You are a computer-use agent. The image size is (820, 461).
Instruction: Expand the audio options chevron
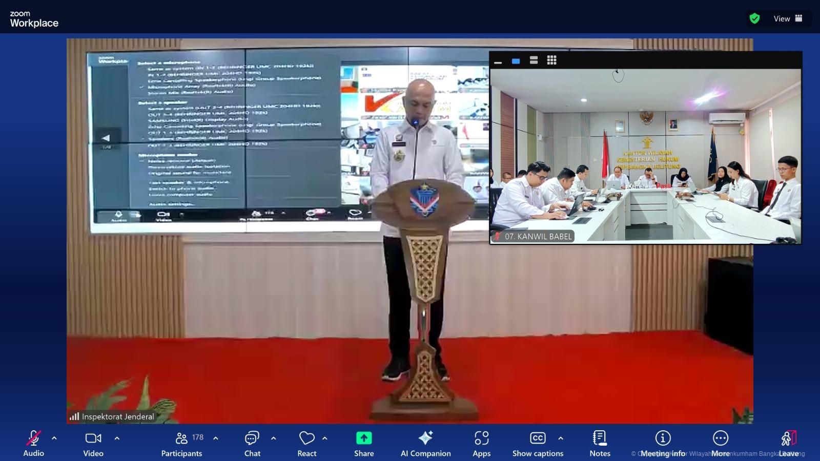54,438
